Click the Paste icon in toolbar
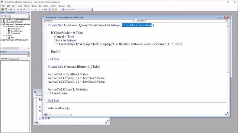Viewport: 238px width, 133px height. coord(21,10)
